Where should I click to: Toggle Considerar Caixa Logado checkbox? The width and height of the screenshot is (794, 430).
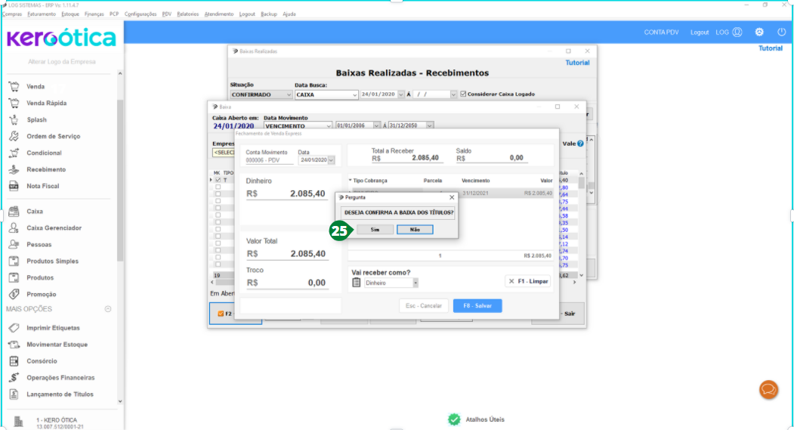463,94
